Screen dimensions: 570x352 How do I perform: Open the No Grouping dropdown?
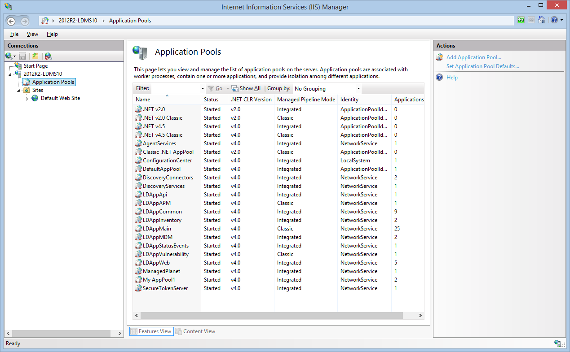[326, 88]
